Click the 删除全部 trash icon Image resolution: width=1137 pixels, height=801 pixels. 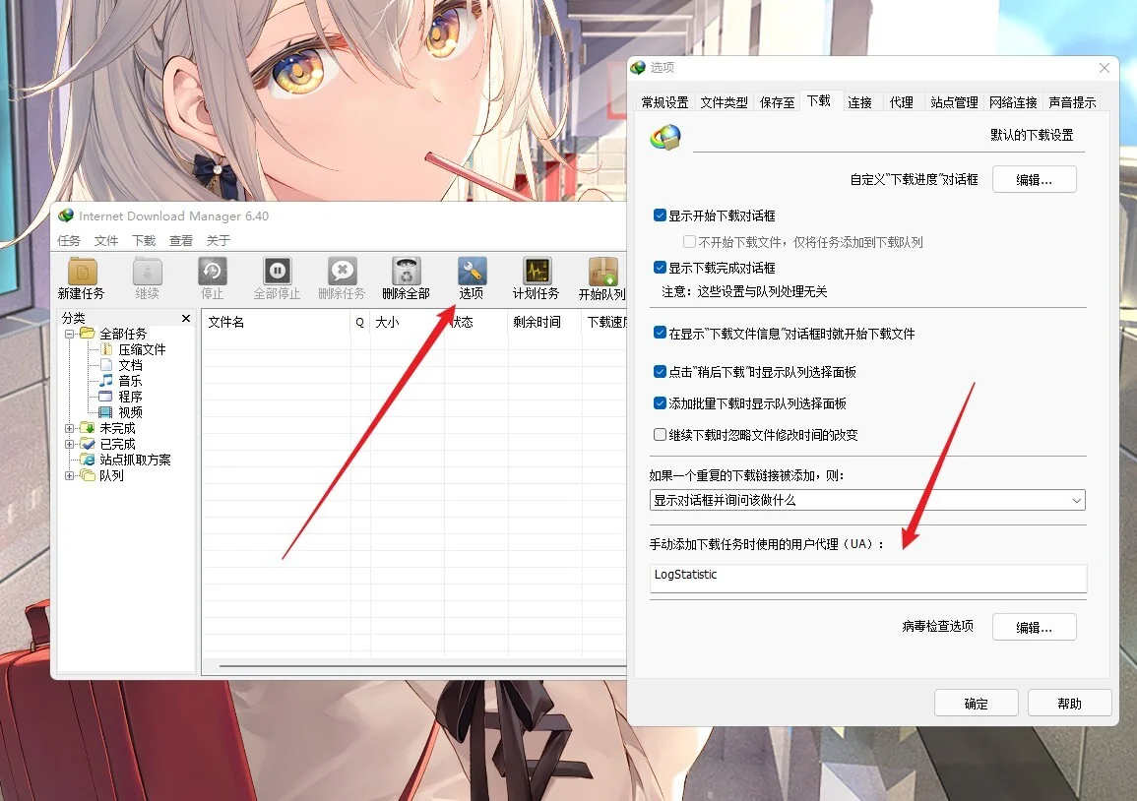click(406, 272)
